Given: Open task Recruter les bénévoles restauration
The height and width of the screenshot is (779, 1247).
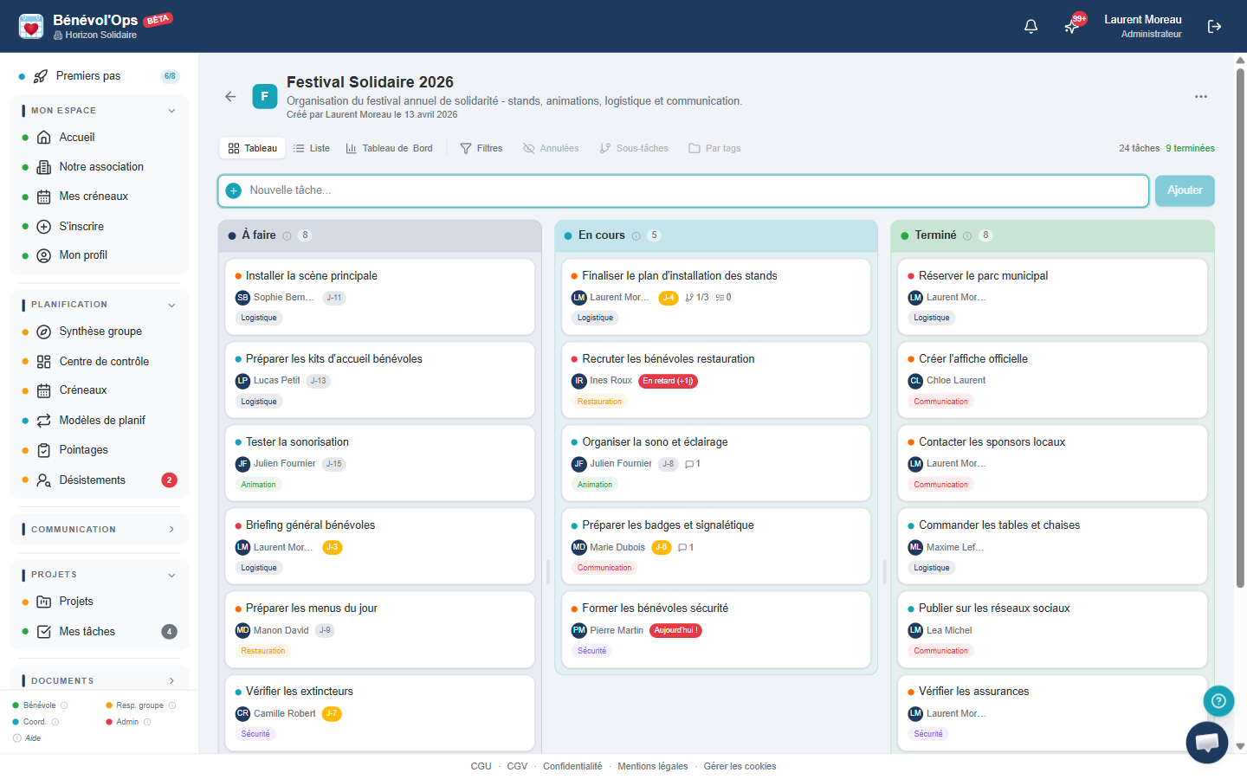Looking at the screenshot, I should coord(716,380).
